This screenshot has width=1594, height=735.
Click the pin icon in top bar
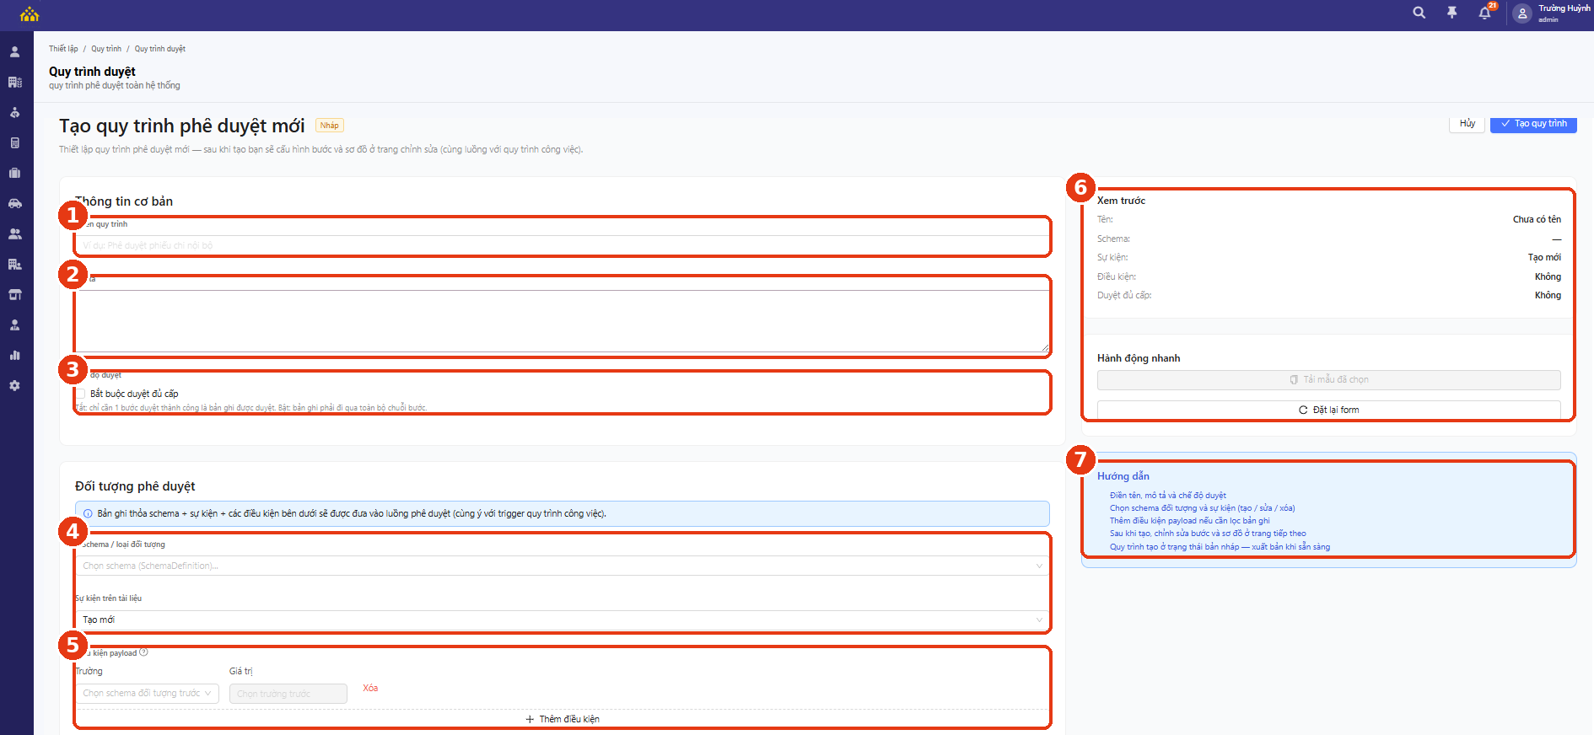point(1451,13)
